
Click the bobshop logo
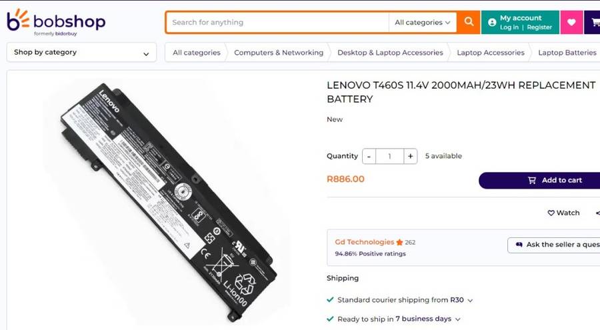(56, 22)
